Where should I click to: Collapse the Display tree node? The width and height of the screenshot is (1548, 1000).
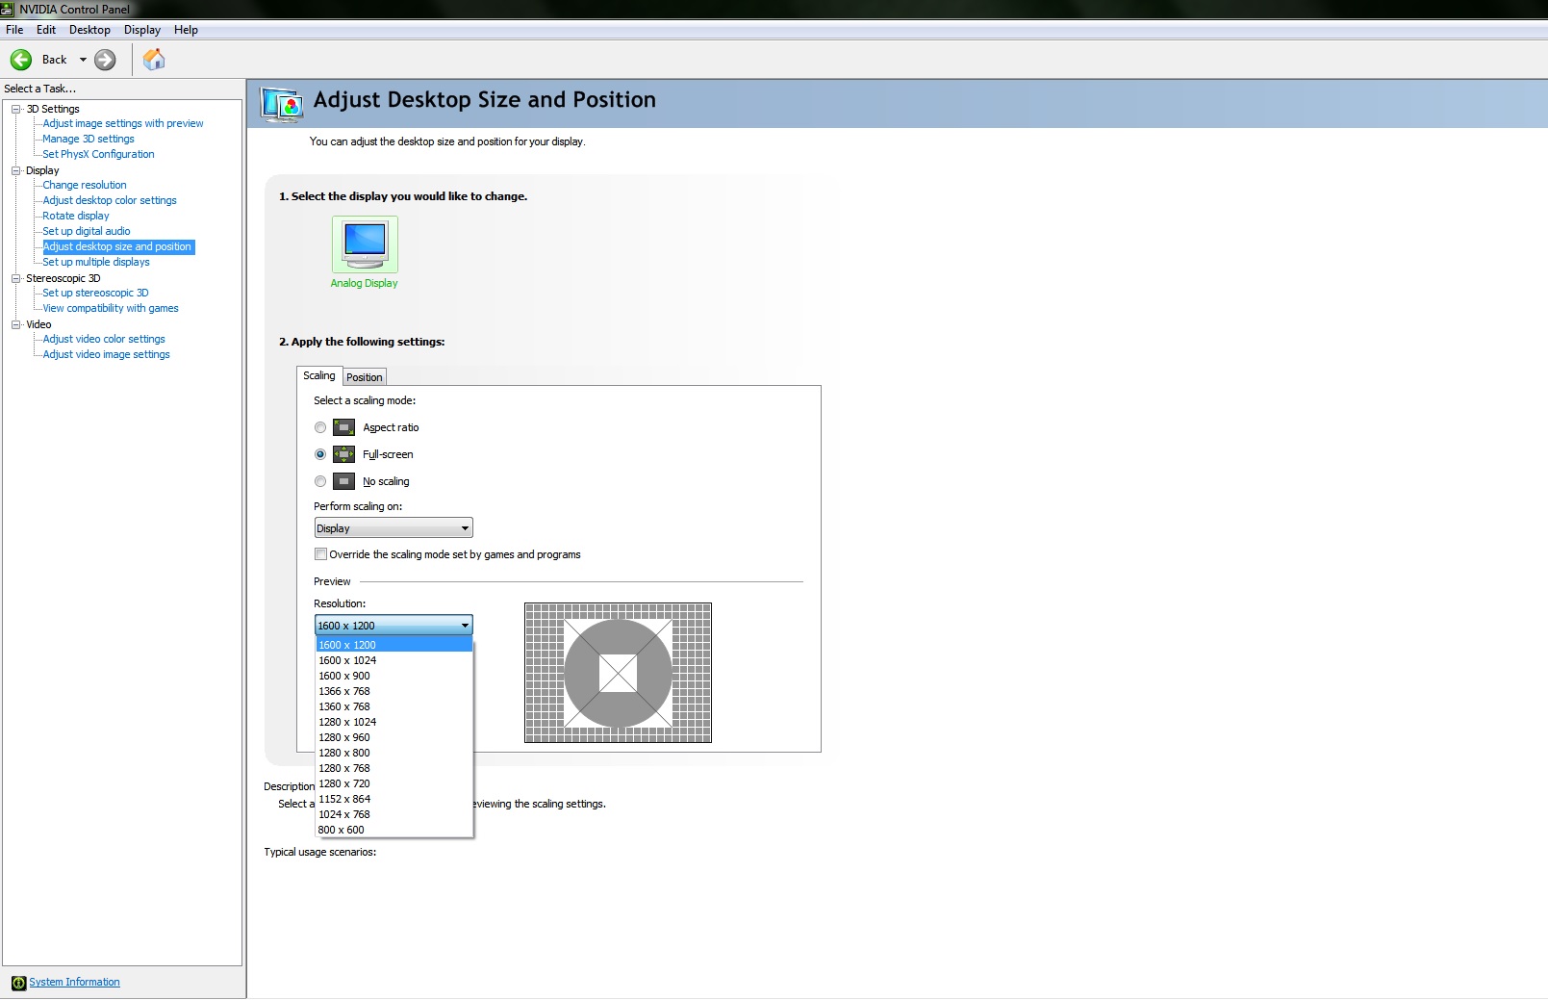pyautogui.click(x=16, y=170)
